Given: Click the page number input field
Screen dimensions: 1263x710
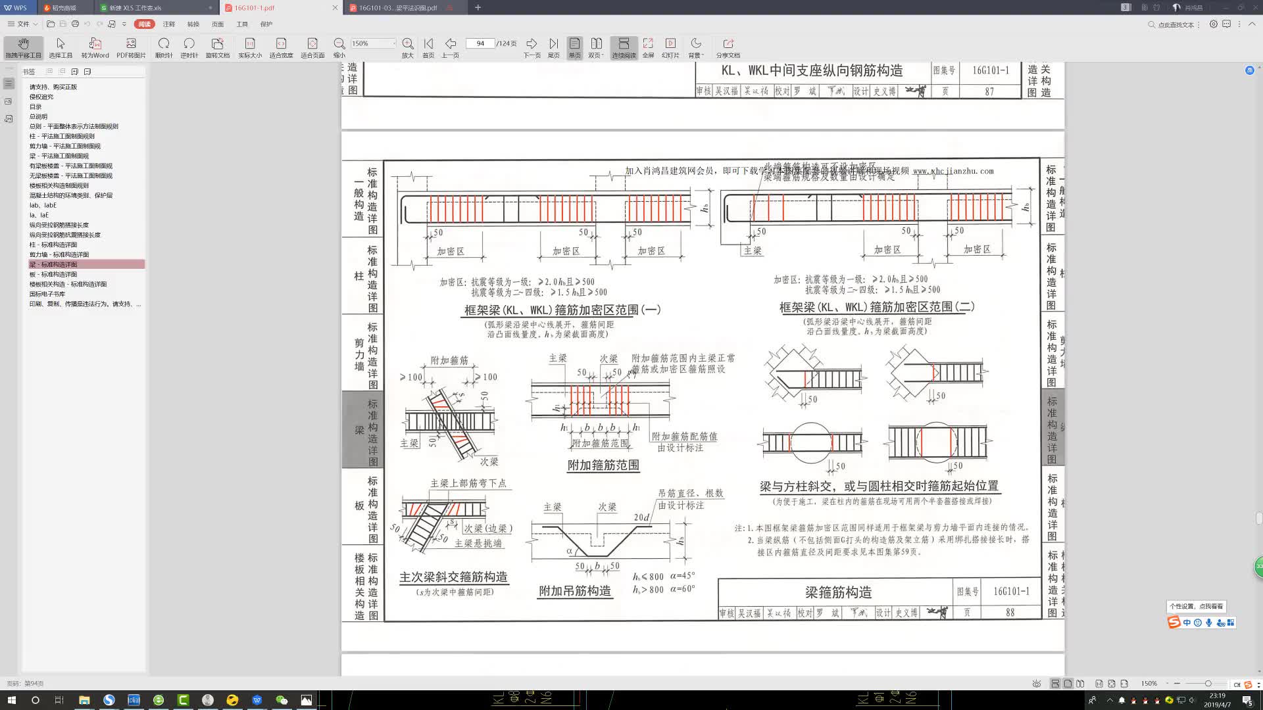Looking at the screenshot, I should [480, 43].
